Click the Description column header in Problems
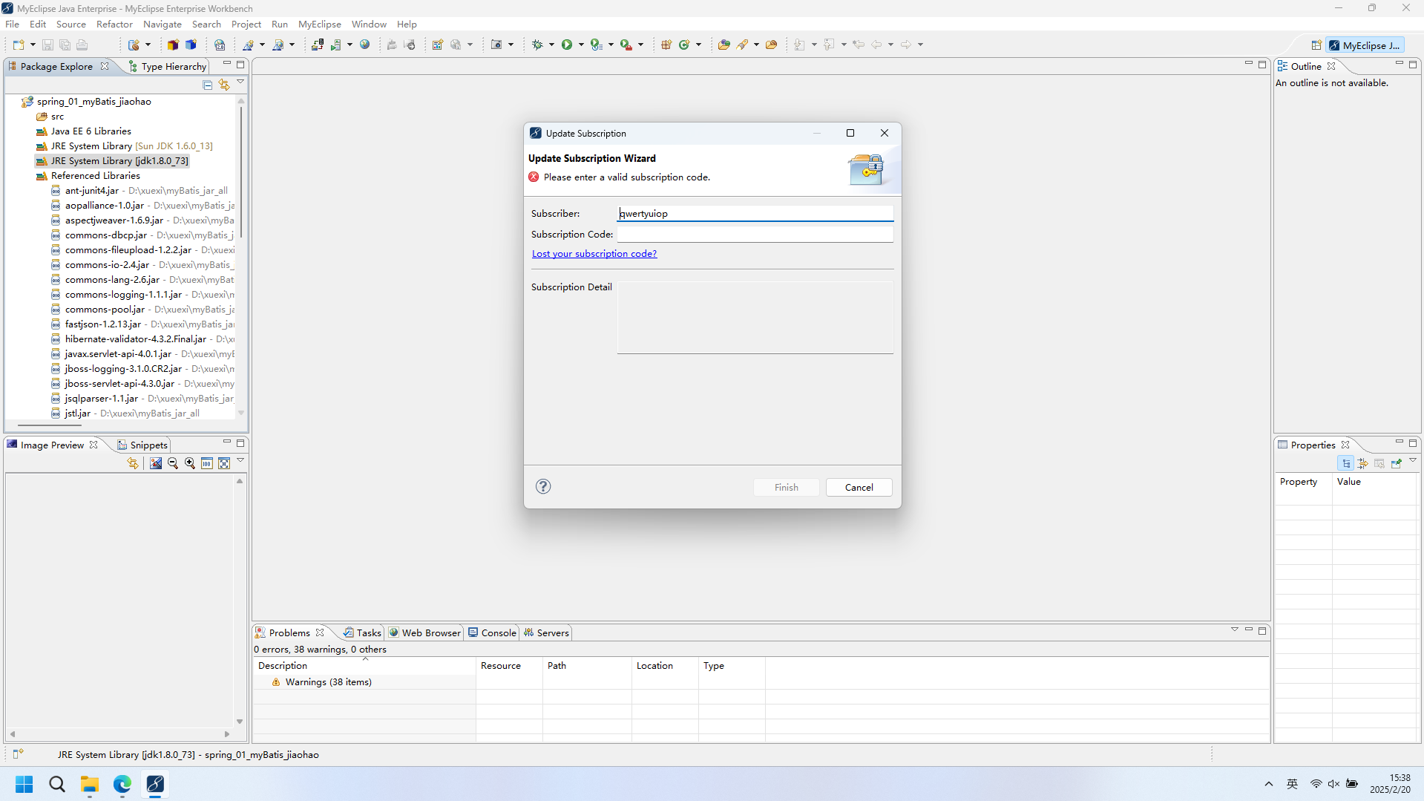The width and height of the screenshot is (1424, 801). click(x=364, y=665)
